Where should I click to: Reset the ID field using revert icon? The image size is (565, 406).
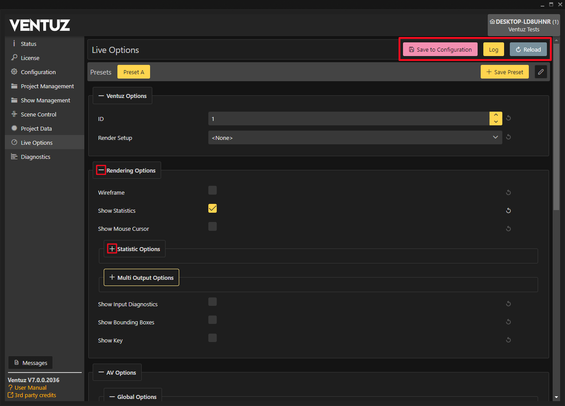508,118
